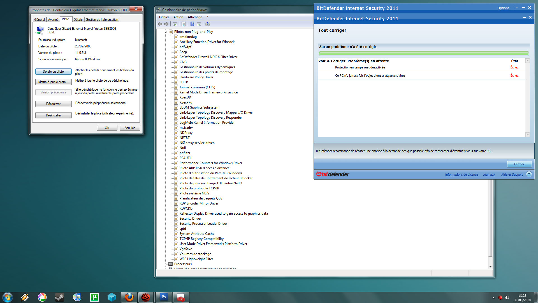Click the green BitDefender progress bar
This screenshot has height=303, width=538.
pos(424,53)
